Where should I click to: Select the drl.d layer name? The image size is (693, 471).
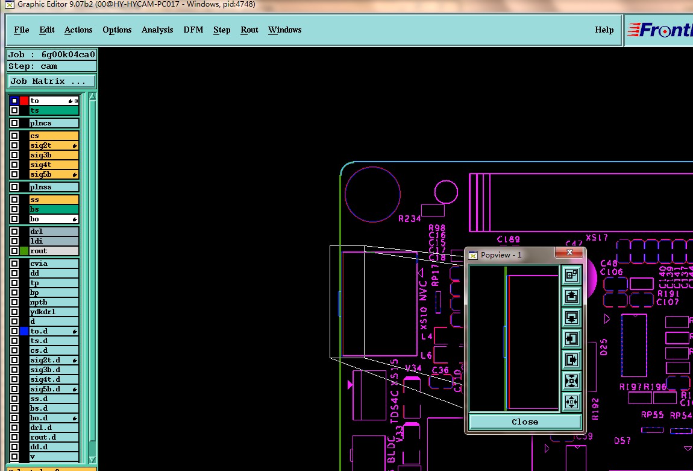[54, 428]
